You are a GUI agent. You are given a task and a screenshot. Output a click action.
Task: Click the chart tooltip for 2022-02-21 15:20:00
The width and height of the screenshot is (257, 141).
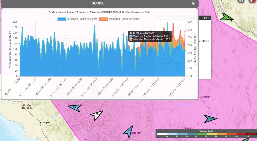[x=150, y=36]
